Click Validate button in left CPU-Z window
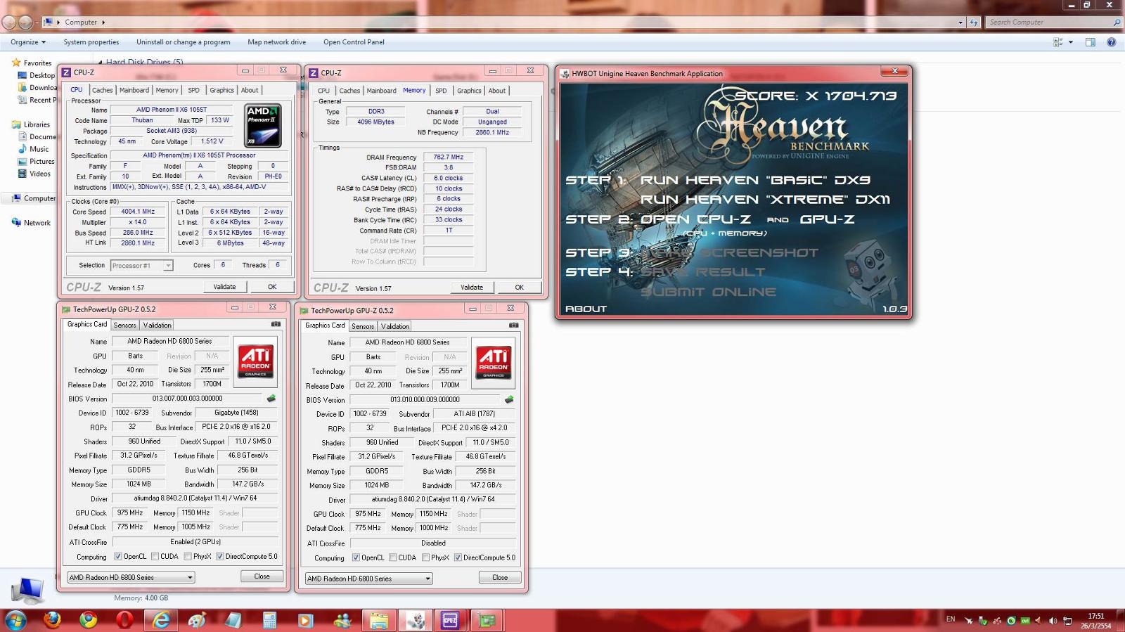The height and width of the screenshot is (632, 1125). tap(225, 287)
